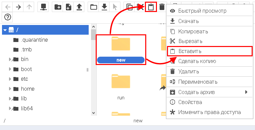Choose 'Вставить' in the context menu
255x130 pixels.
click(209, 51)
